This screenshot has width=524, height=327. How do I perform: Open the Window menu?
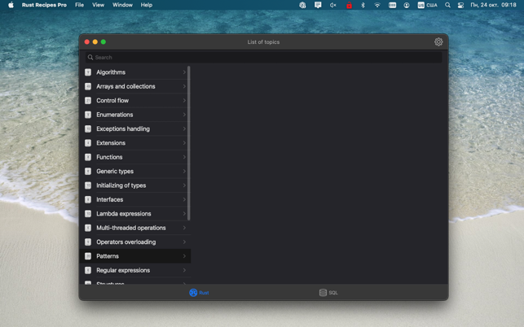point(122,5)
